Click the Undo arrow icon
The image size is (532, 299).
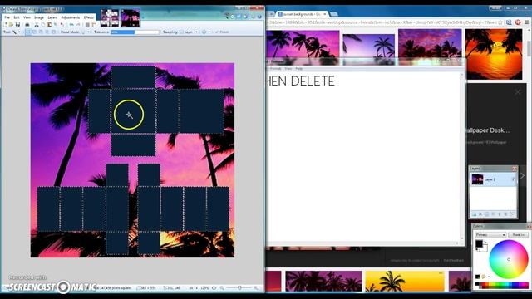[71, 24]
